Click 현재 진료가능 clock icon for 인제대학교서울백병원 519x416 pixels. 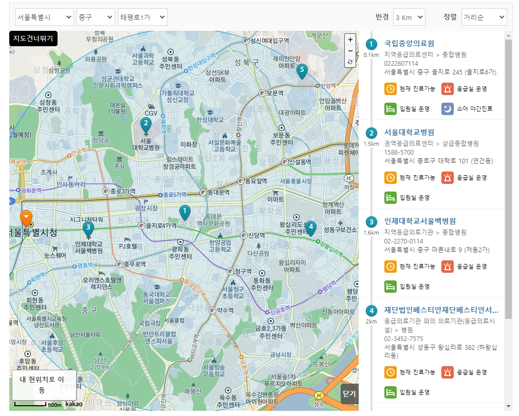click(390, 267)
